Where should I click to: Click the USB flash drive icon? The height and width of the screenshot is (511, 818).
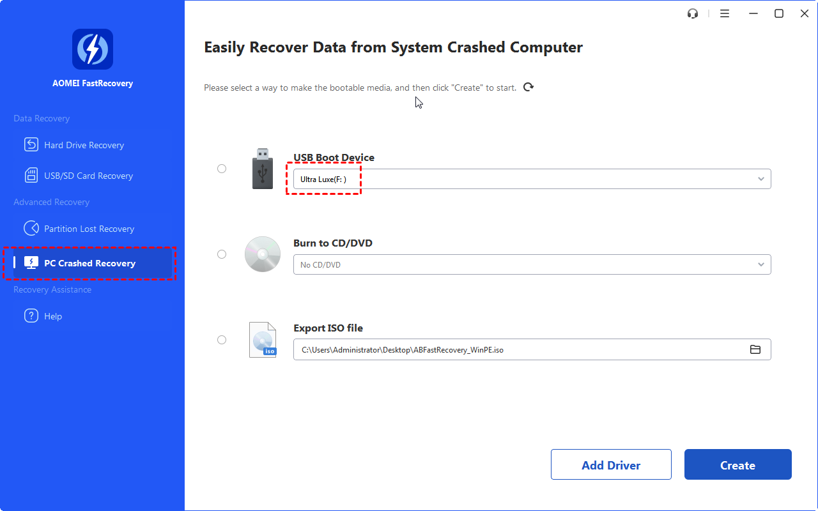262,169
